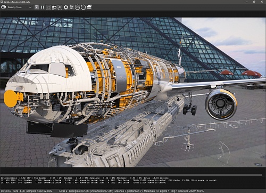Viewport: 266px width, 193px height.
Task: Click the rendered airplane image viewport
Action: point(133,92)
